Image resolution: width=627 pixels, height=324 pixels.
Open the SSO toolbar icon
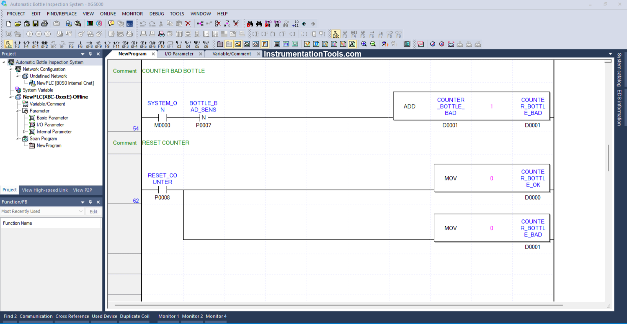(130, 24)
